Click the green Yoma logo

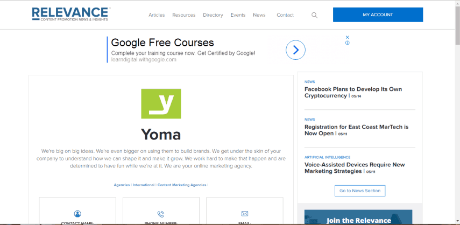161,104
